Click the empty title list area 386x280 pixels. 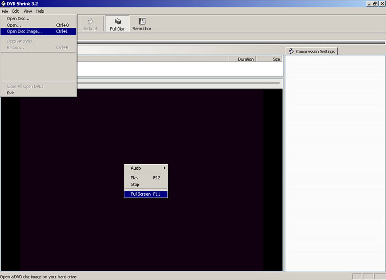click(180, 69)
